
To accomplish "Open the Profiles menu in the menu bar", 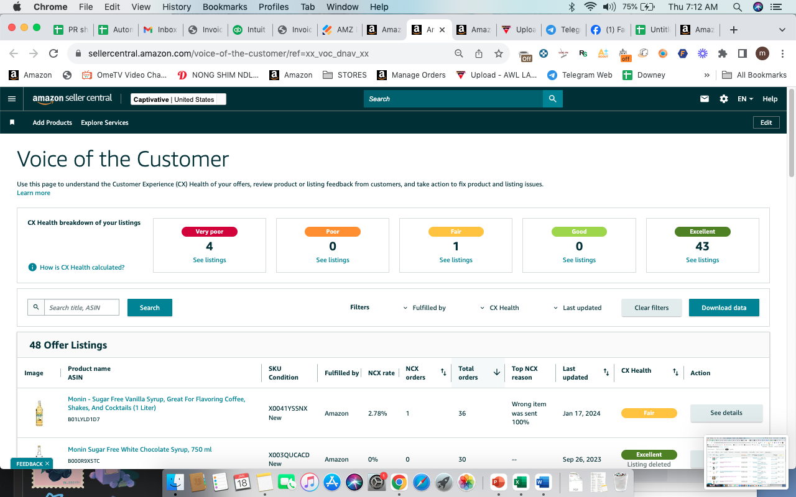I will (274, 7).
